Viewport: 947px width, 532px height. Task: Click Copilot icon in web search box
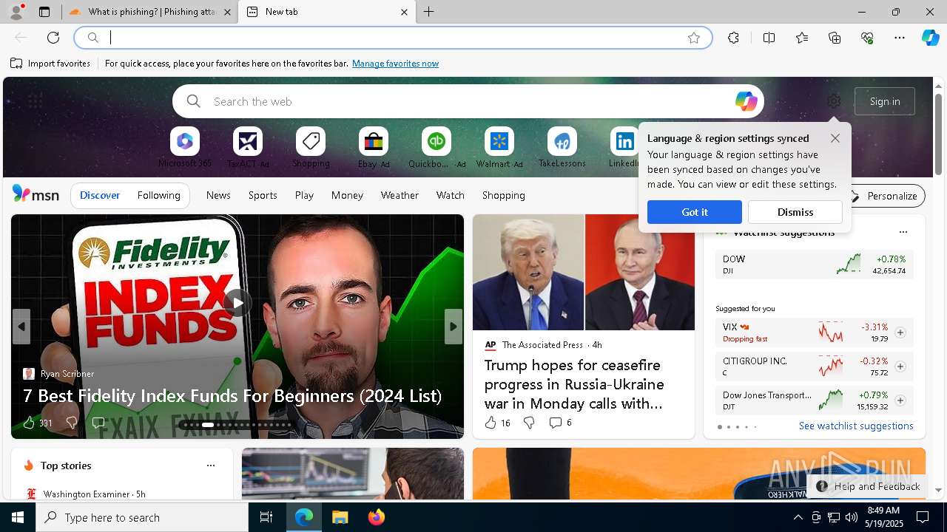(746, 101)
